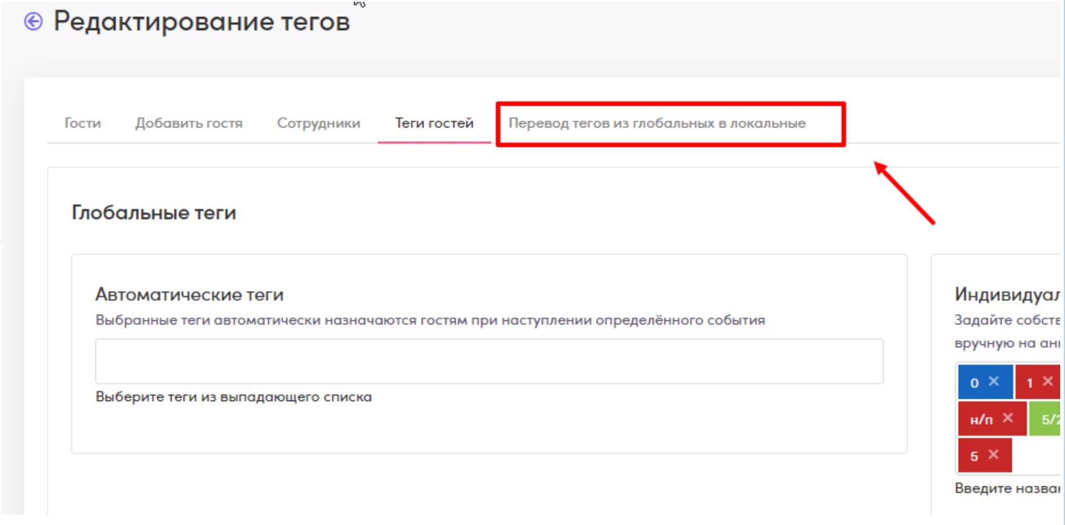The height and width of the screenshot is (525, 1065).
Task: Open the automatic tags dropdown field
Action: click(x=489, y=361)
